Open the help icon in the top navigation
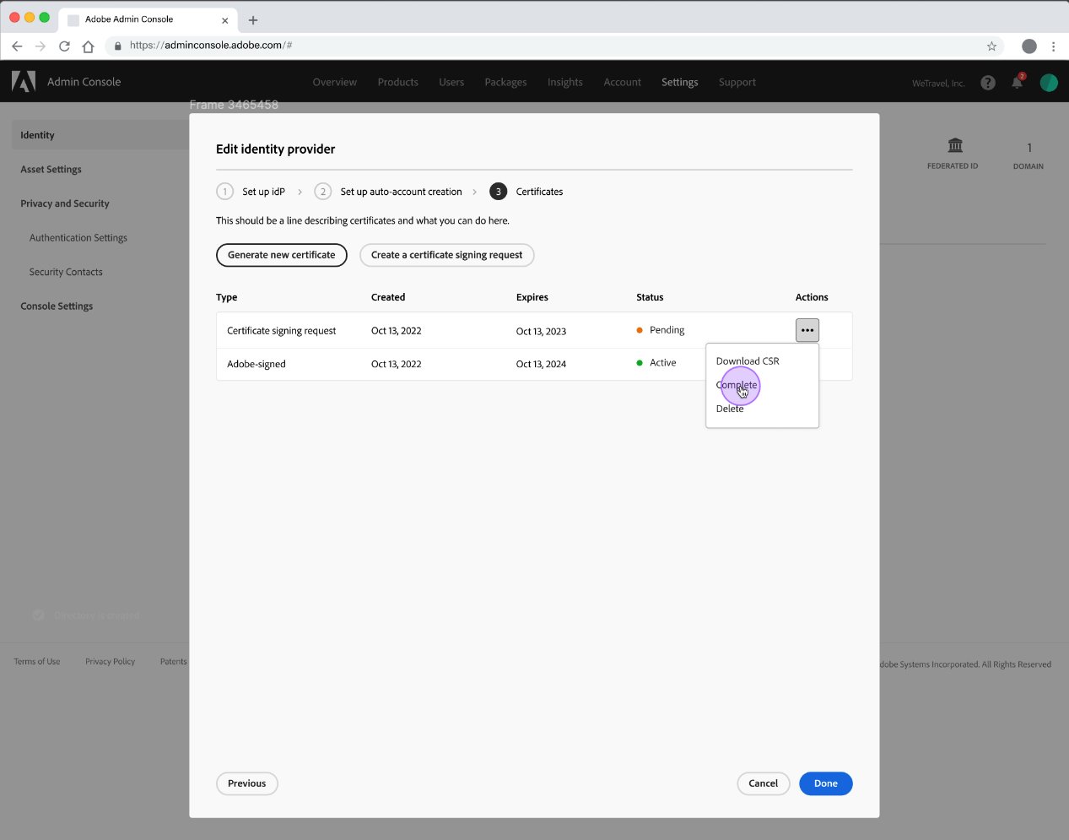This screenshot has height=840, width=1069. (987, 82)
